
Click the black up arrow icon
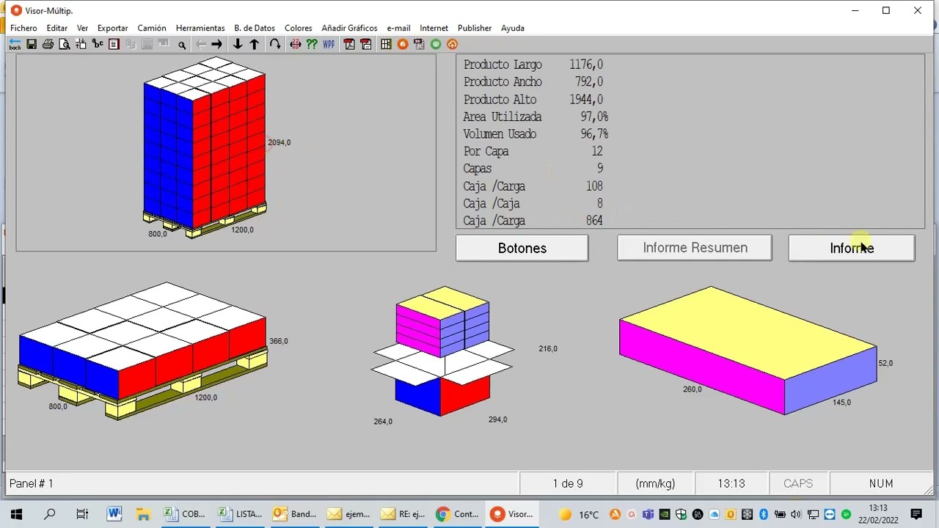(255, 44)
